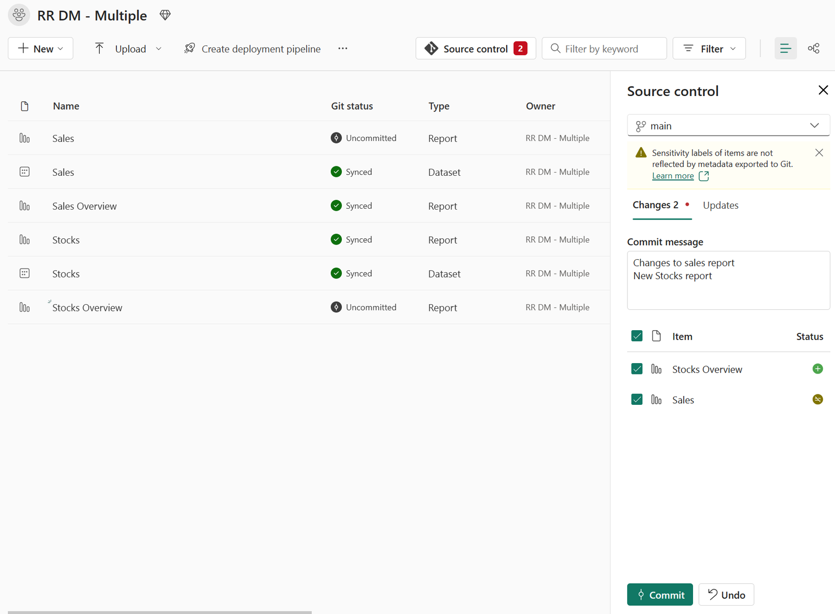
Task: Open the New item dropdown
Action: [41, 49]
